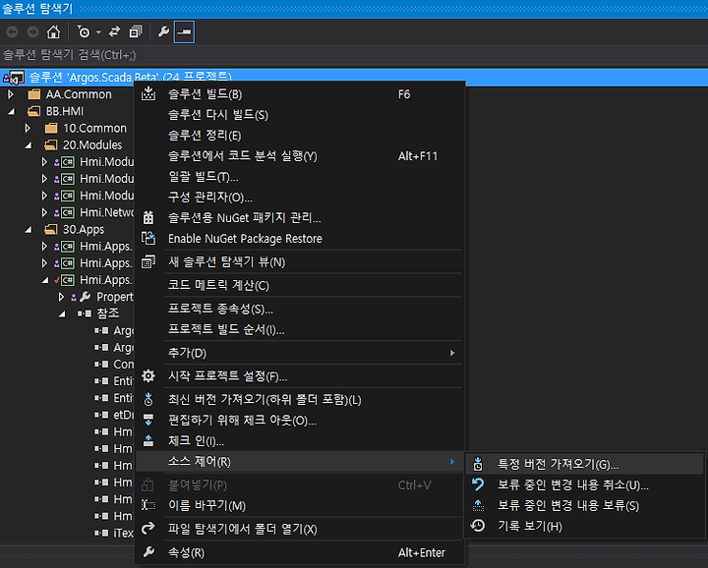Click the check out for edit icon
The height and width of the screenshot is (568, 708).
pos(148,420)
